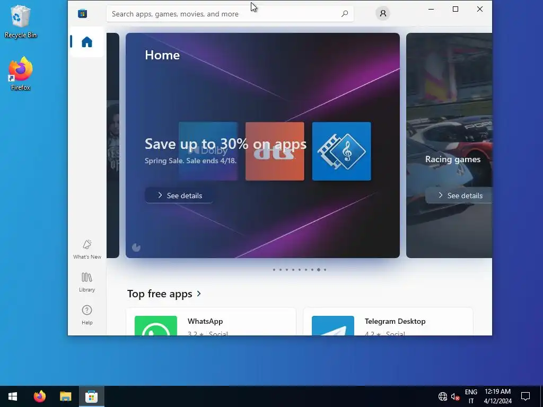This screenshot has height=407, width=543.
Task: Open the clock showing 12:19 AM
Action: click(497, 396)
